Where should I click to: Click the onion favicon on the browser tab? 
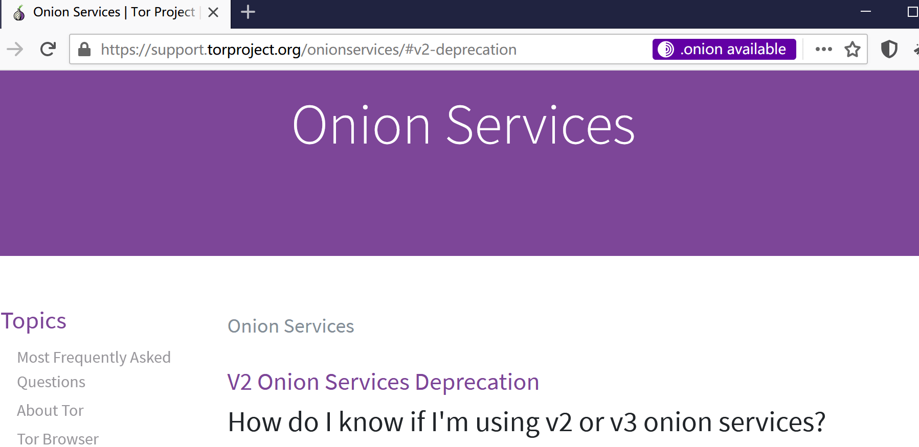pyautogui.click(x=18, y=12)
